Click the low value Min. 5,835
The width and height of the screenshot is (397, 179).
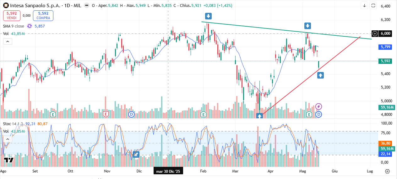point(160,6)
